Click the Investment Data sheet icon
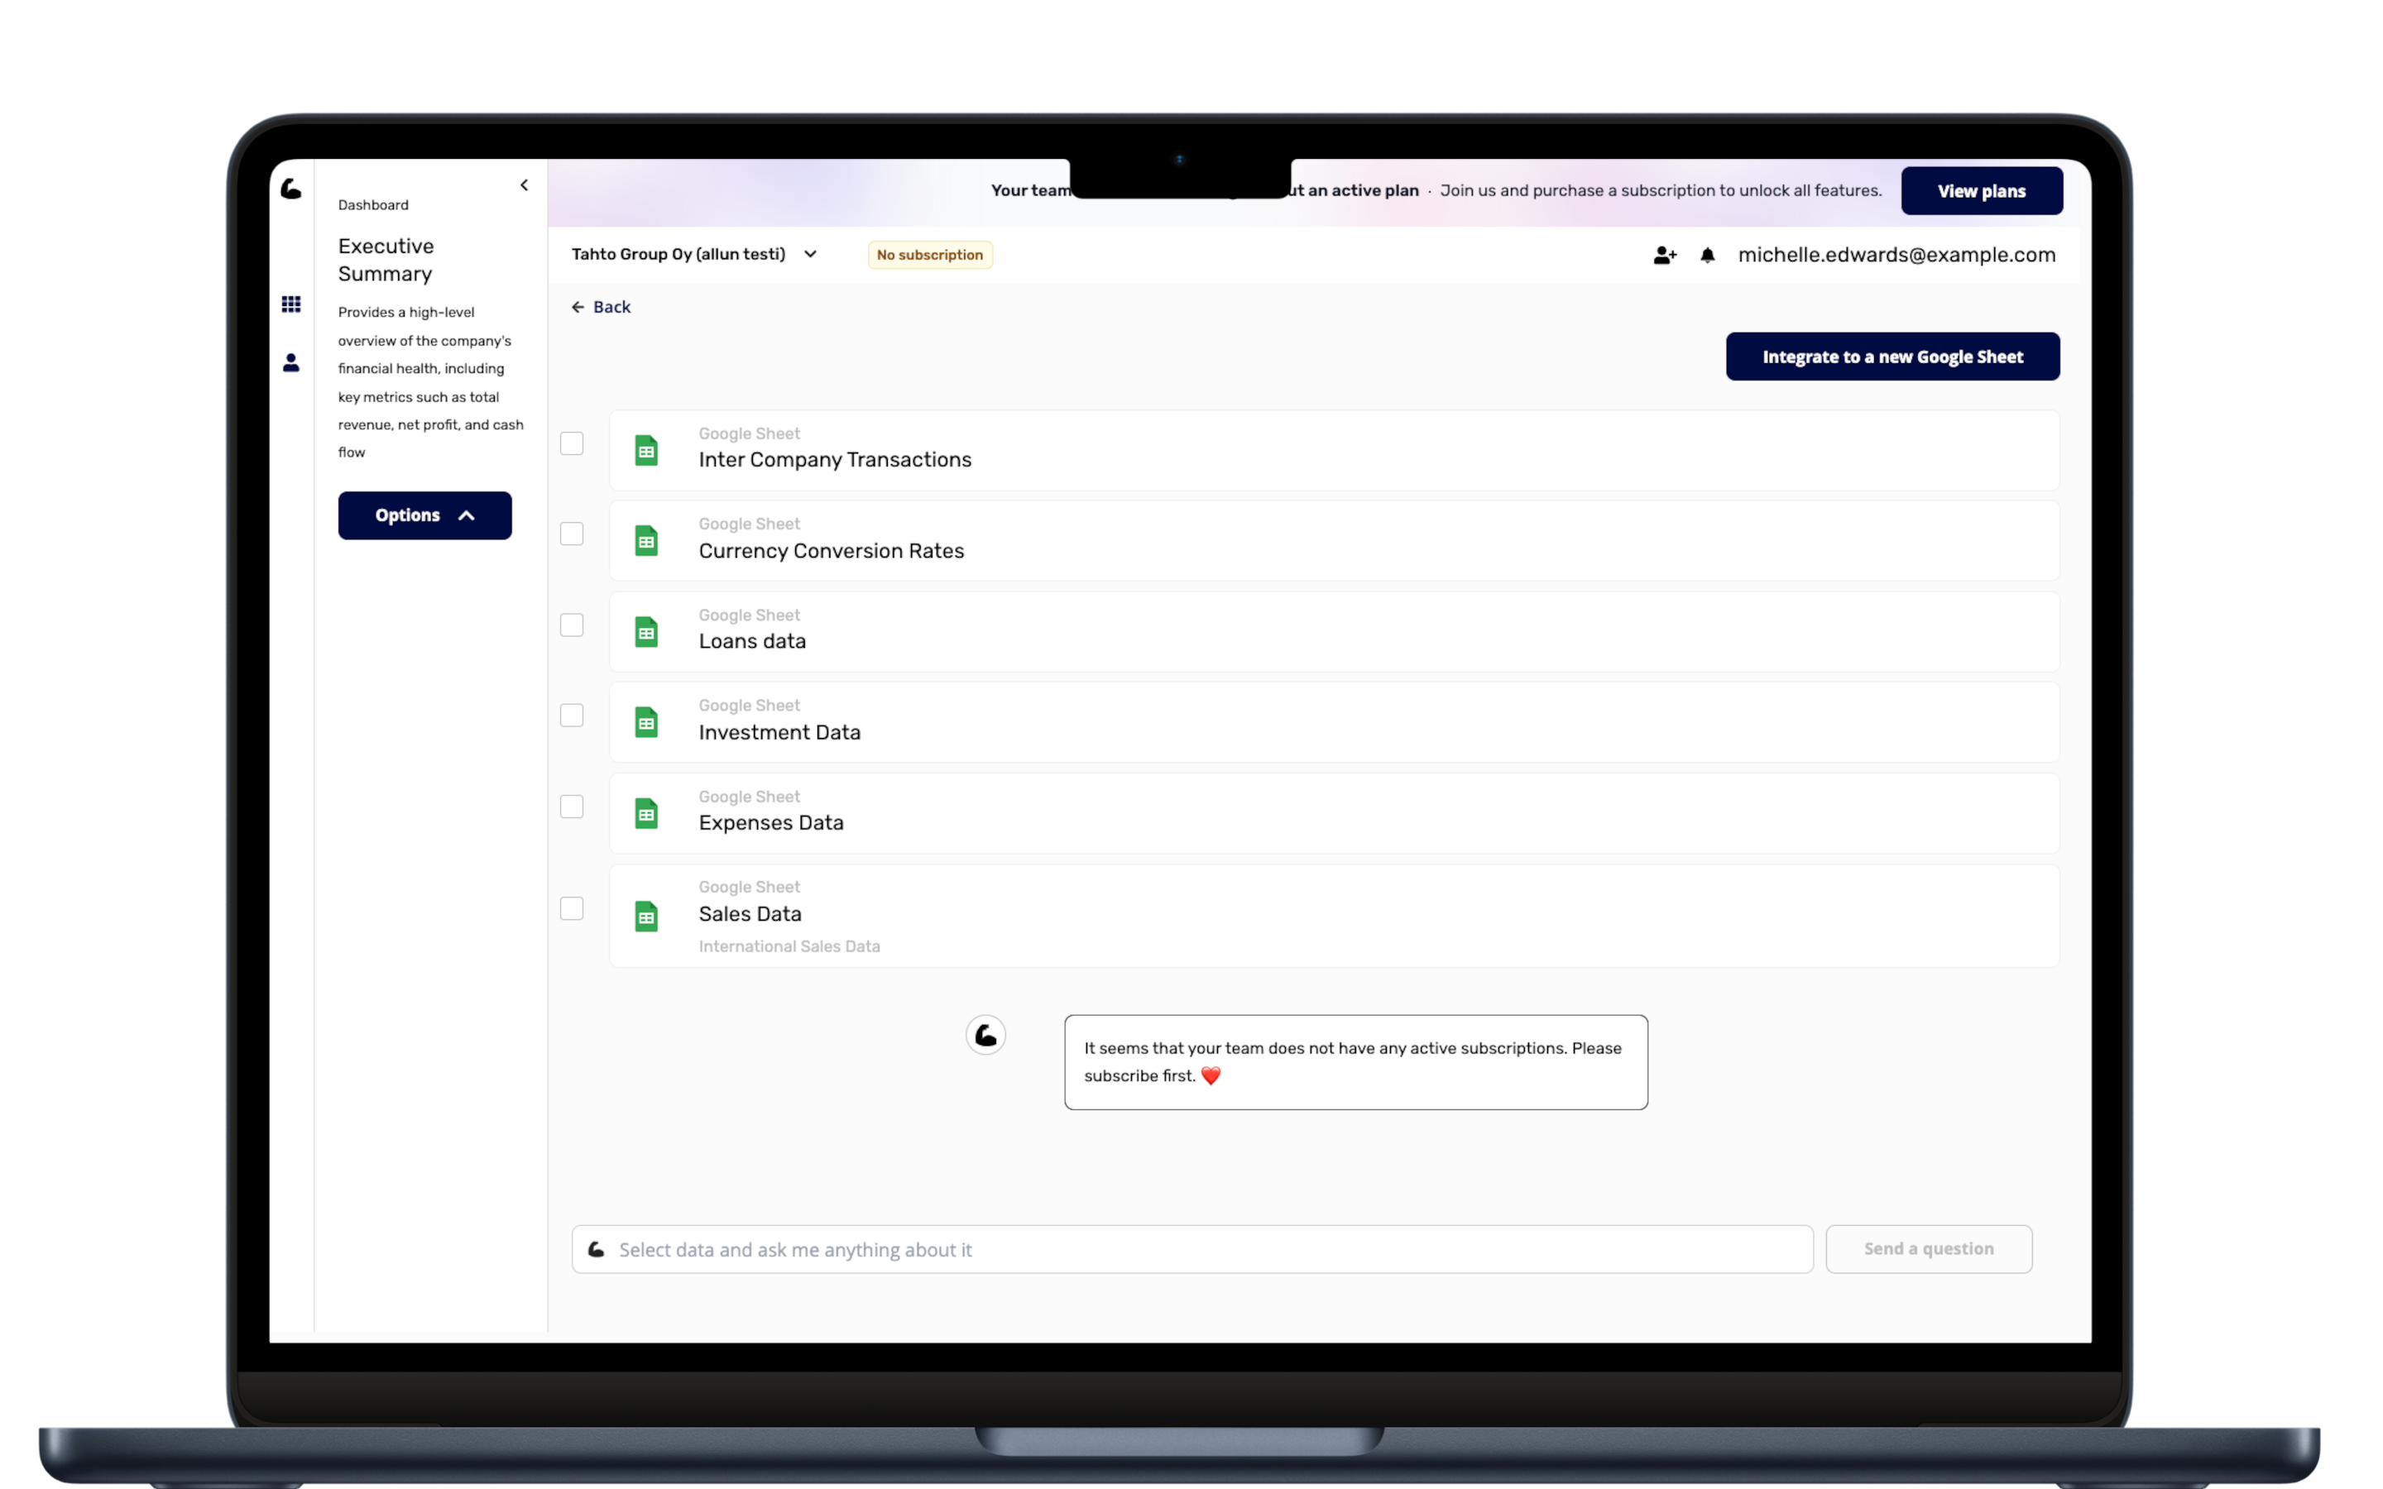Screen dimensions: 2383x1489 (x=646, y=723)
